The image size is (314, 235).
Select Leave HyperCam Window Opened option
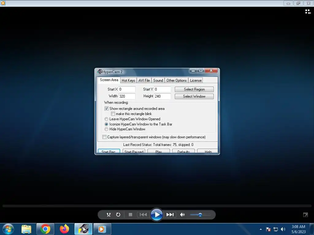point(106,119)
